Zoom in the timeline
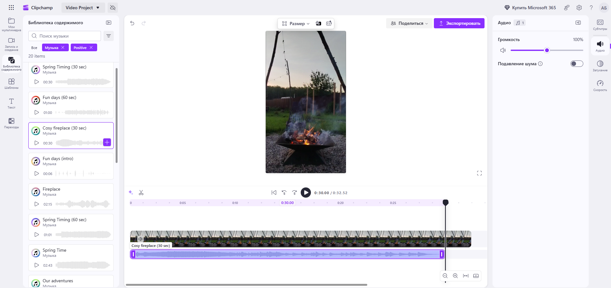The height and width of the screenshot is (288, 611). pyautogui.click(x=456, y=276)
